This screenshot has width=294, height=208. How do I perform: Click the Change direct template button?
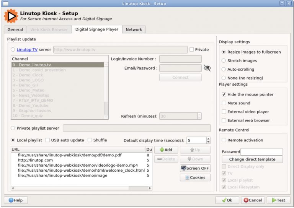tap(252, 159)
